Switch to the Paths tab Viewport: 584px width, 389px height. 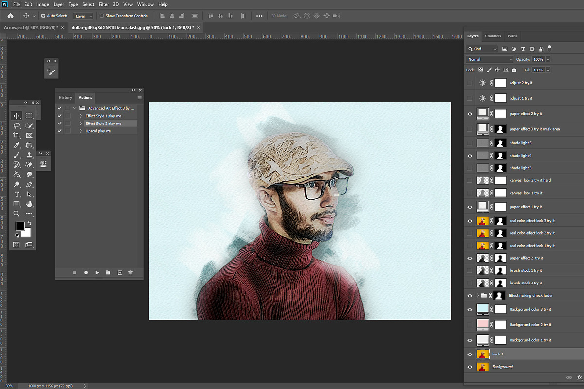coord(512,36)
